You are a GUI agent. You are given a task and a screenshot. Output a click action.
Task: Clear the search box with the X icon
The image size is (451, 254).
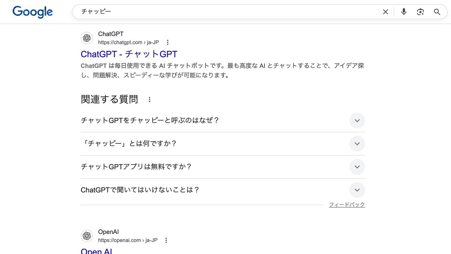click(x=385, y=12)
